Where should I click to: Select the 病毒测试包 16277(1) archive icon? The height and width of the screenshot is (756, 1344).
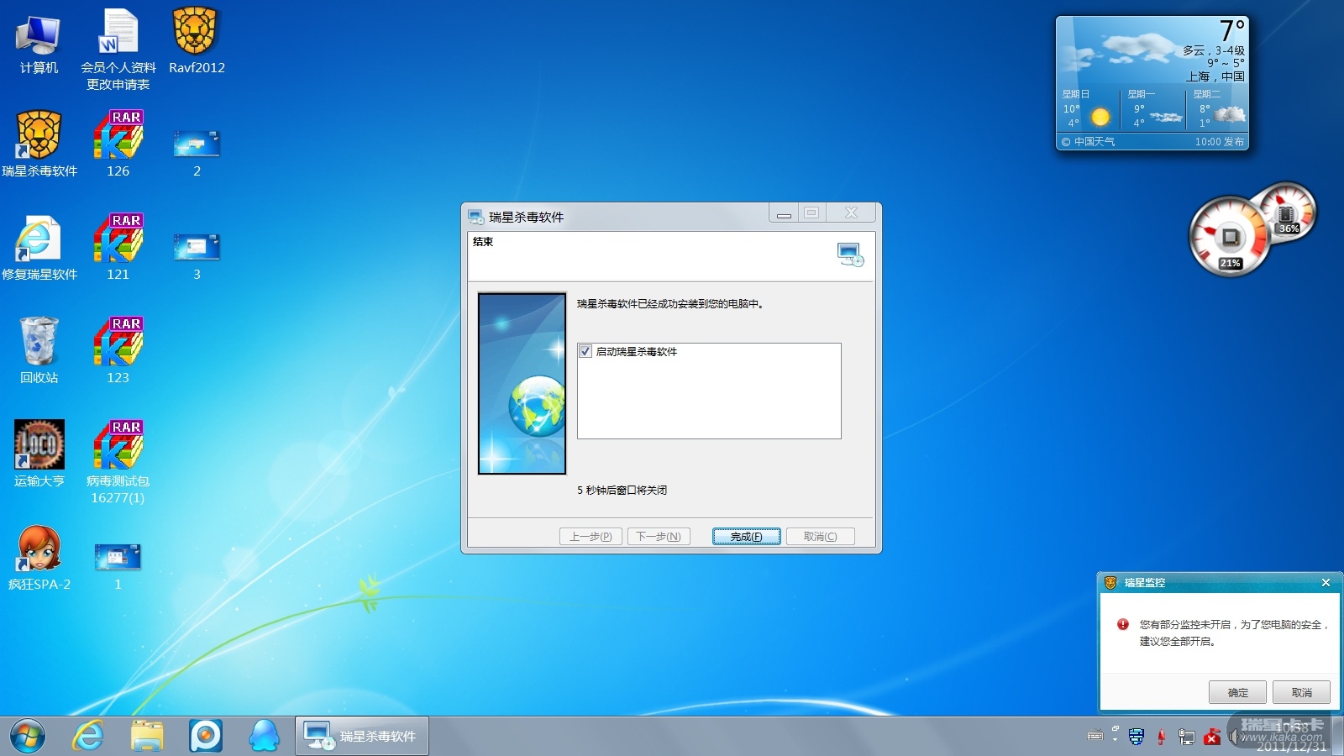click(118, 463)
